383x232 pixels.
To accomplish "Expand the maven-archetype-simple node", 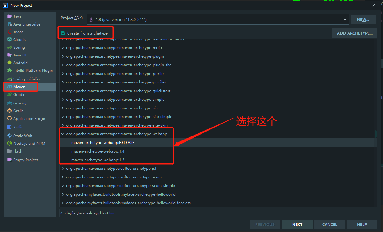I will tap(63, 100).
